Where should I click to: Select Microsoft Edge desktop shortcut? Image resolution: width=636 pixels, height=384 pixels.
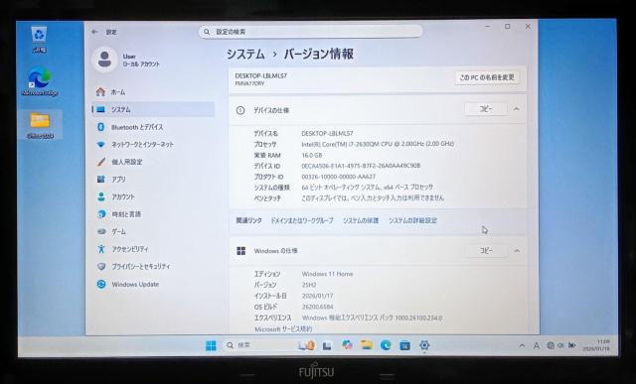(x=40, y=81)
